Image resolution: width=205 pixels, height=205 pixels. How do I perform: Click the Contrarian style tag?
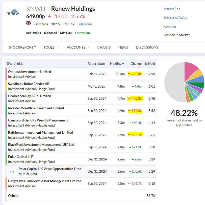tap(82, 33)
